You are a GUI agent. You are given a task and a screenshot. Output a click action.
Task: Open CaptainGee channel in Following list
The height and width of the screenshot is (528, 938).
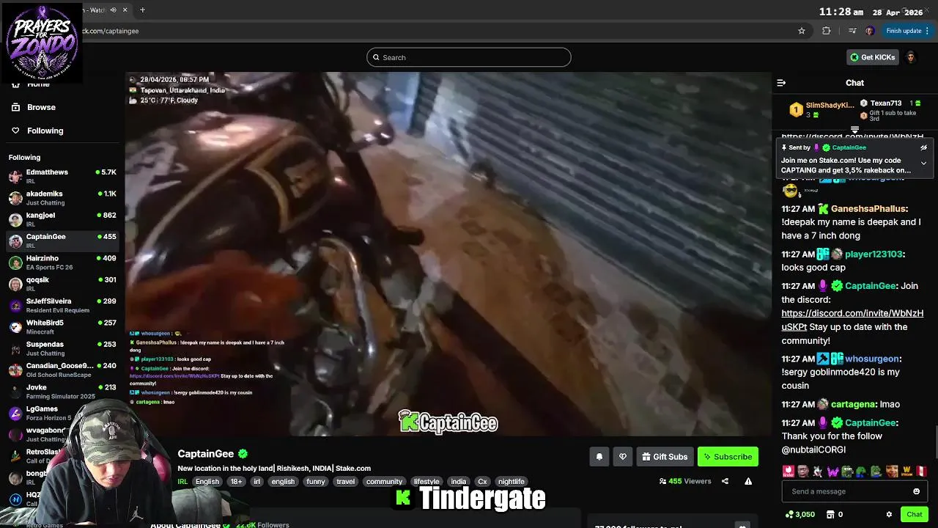pyautogui.click(x=62, y=241)
